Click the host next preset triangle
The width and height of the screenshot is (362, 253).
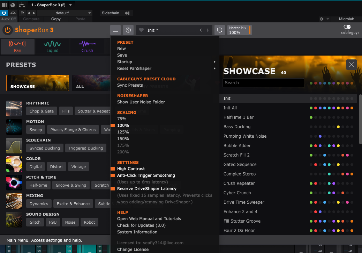pos(34,13)
